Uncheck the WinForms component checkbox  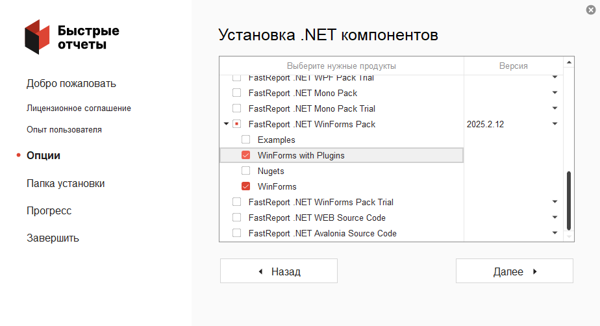246,186
